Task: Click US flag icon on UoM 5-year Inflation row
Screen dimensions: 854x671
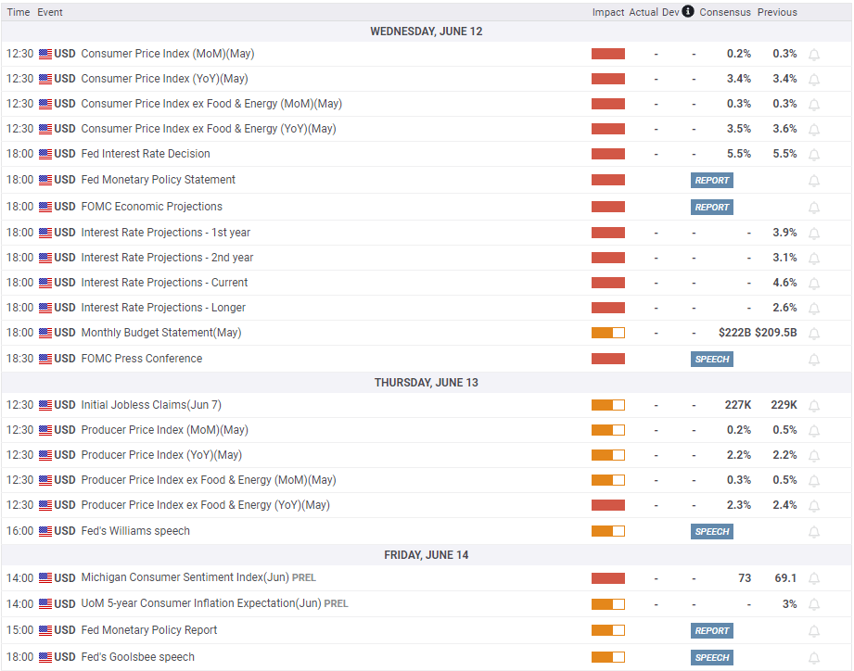Action: (x=45, y=604)
